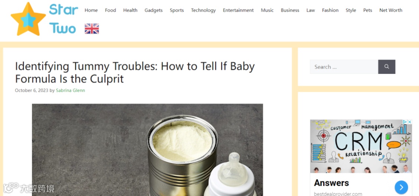Navigate to the Gadgets menu item
419x196 pixels.
click(x=154, y=10)
